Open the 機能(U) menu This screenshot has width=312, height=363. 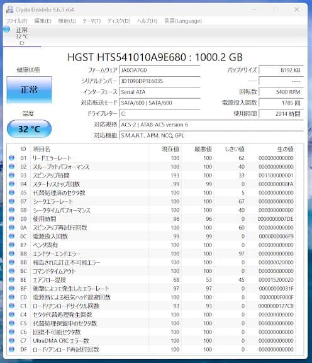tap(67, 21)
